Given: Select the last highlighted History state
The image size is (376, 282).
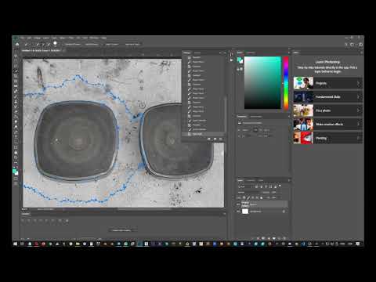Looking at the screenshot, I should click(x=203, y=134).
